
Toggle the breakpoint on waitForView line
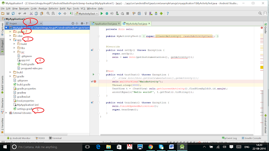pyautogui.click(x=95, y=81)
